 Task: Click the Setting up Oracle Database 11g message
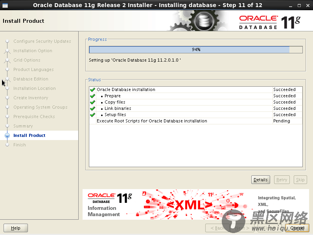click(135, 60)
